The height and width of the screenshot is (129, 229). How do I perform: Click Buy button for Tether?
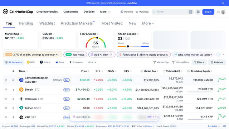coord(67,108)
